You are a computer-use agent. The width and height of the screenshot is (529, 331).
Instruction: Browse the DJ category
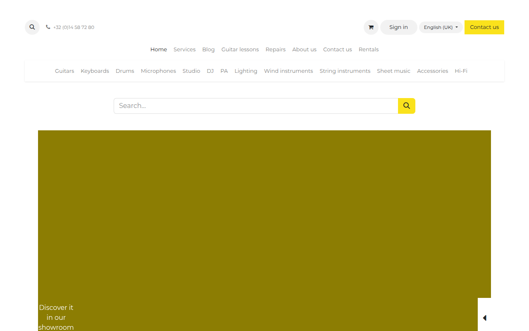tap(210, 71)
